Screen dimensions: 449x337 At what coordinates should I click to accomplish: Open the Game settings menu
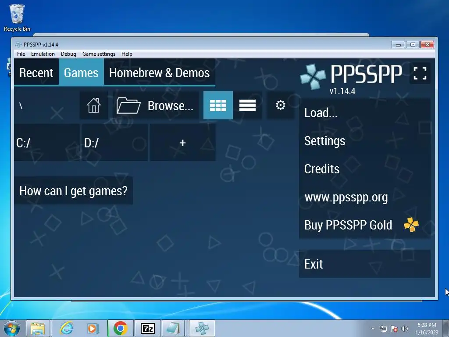99,54
